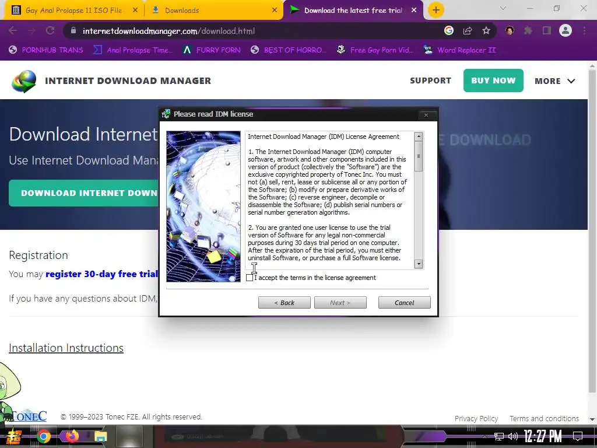Viewport: 597px width, 448px height.
Task: Open the Terms and conditions link
Action: [x=544, y=418]
